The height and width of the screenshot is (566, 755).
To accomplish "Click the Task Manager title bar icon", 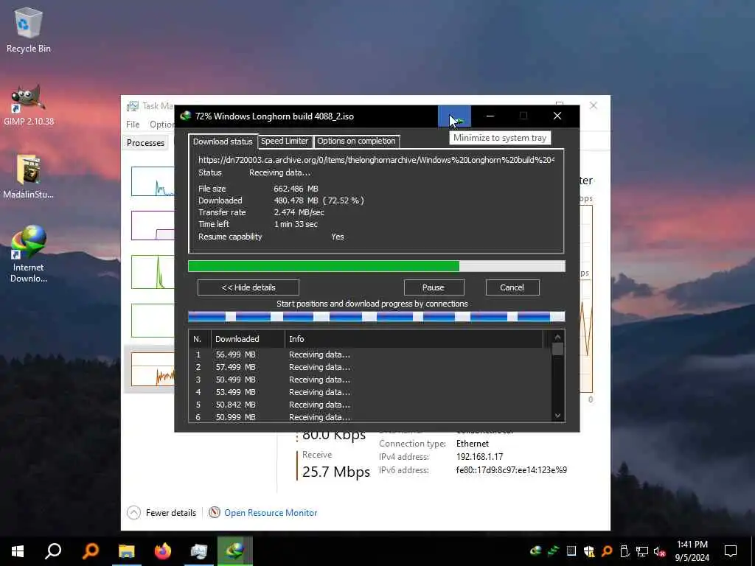I will point(133,106).
